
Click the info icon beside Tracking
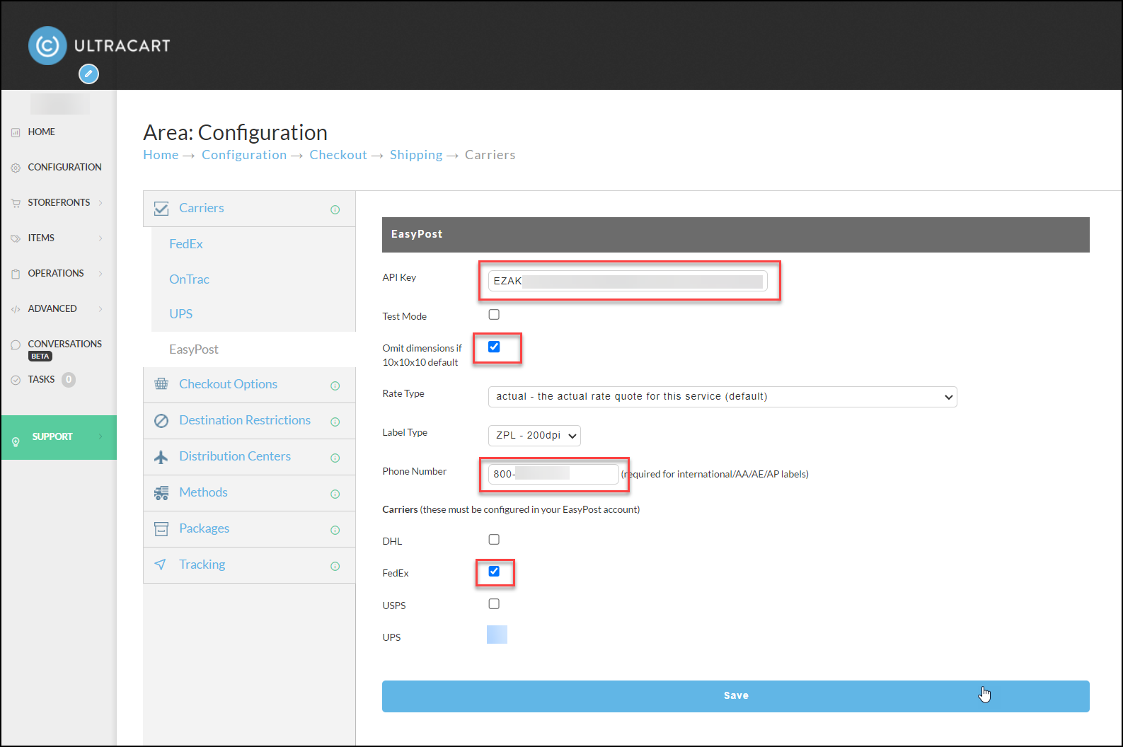click(335, 566)
